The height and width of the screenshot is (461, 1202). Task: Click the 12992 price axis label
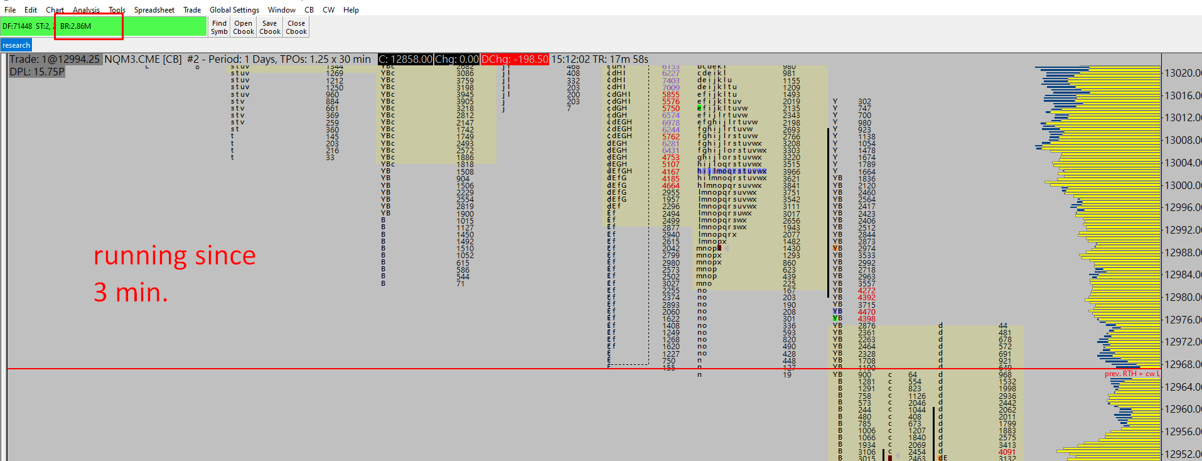(1183, 230)
